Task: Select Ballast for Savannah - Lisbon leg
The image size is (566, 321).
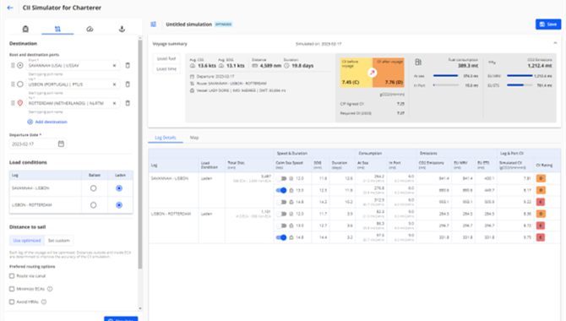Action: click(x=93, y=188)
